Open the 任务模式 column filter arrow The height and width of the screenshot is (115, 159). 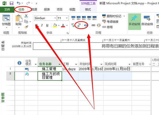[x=36, y=64]
